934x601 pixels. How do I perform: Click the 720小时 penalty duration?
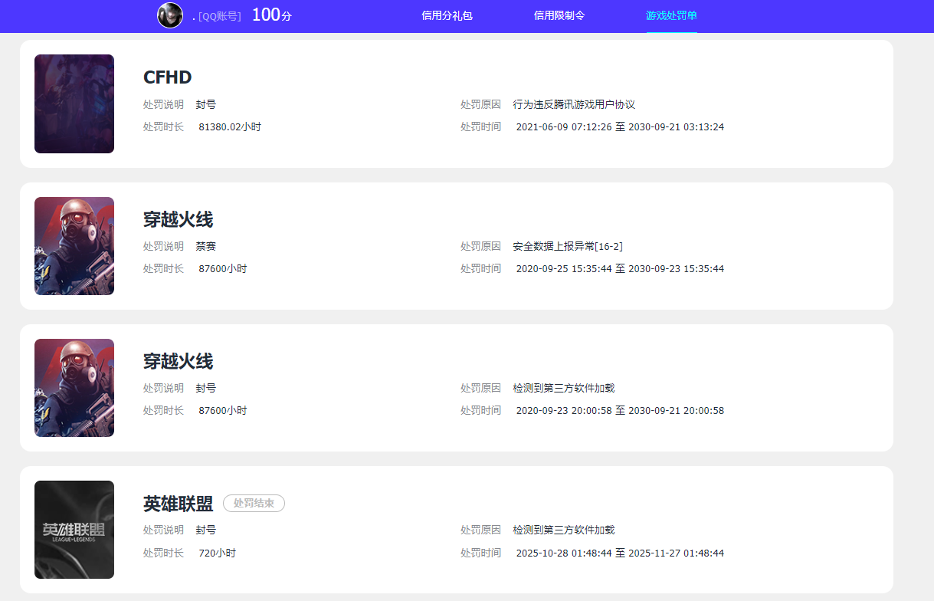(217, 553)
